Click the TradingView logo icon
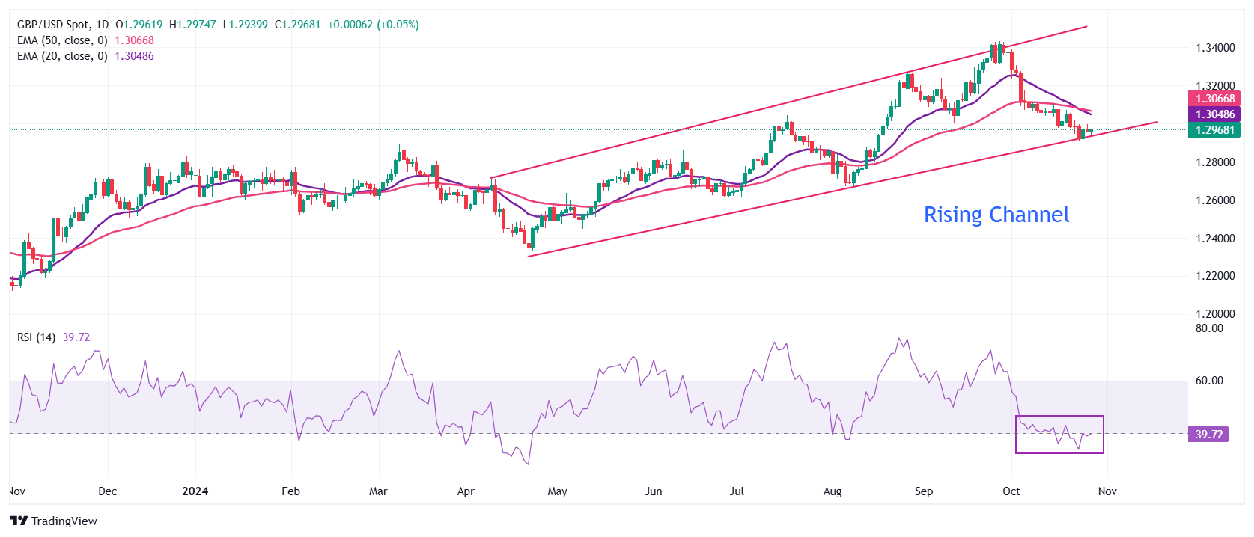 [x=19, y=521]
